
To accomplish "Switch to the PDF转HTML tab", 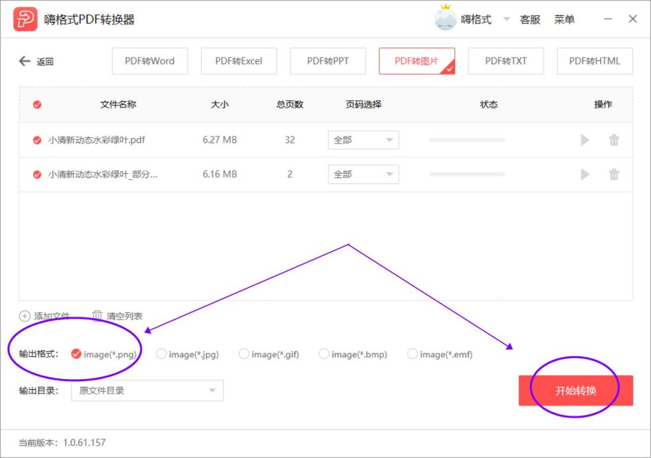I will coord(594,61).
